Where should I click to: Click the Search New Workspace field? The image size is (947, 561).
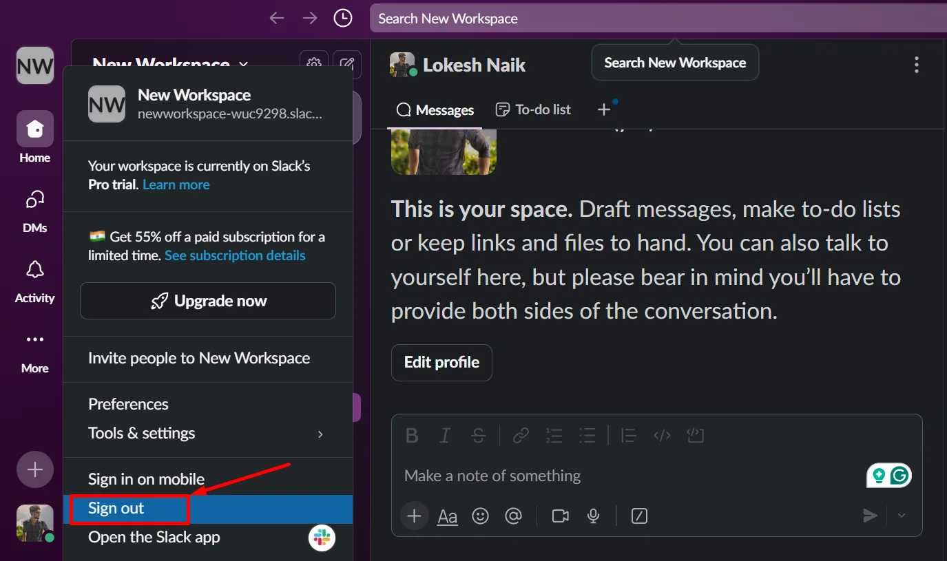(658, 19)
